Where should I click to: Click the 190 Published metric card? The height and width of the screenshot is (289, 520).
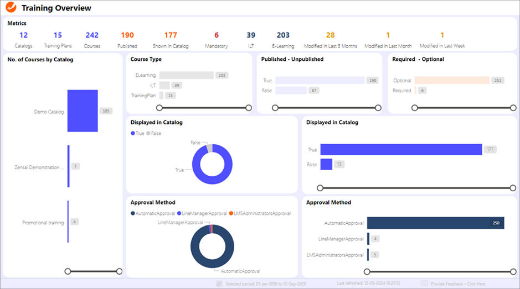[127, 40]
